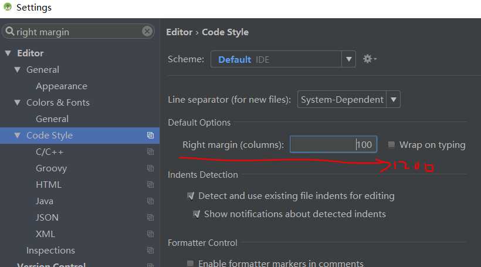Click the copy icon next to Inspections
The image size is (481, 267).
150,250
